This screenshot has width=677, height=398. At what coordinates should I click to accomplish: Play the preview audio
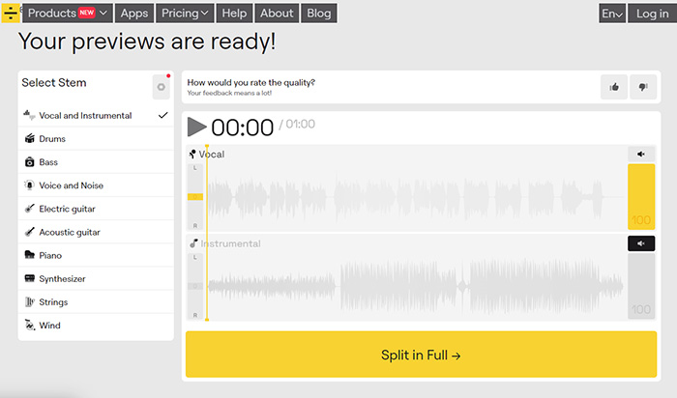(x=197, y=128)
